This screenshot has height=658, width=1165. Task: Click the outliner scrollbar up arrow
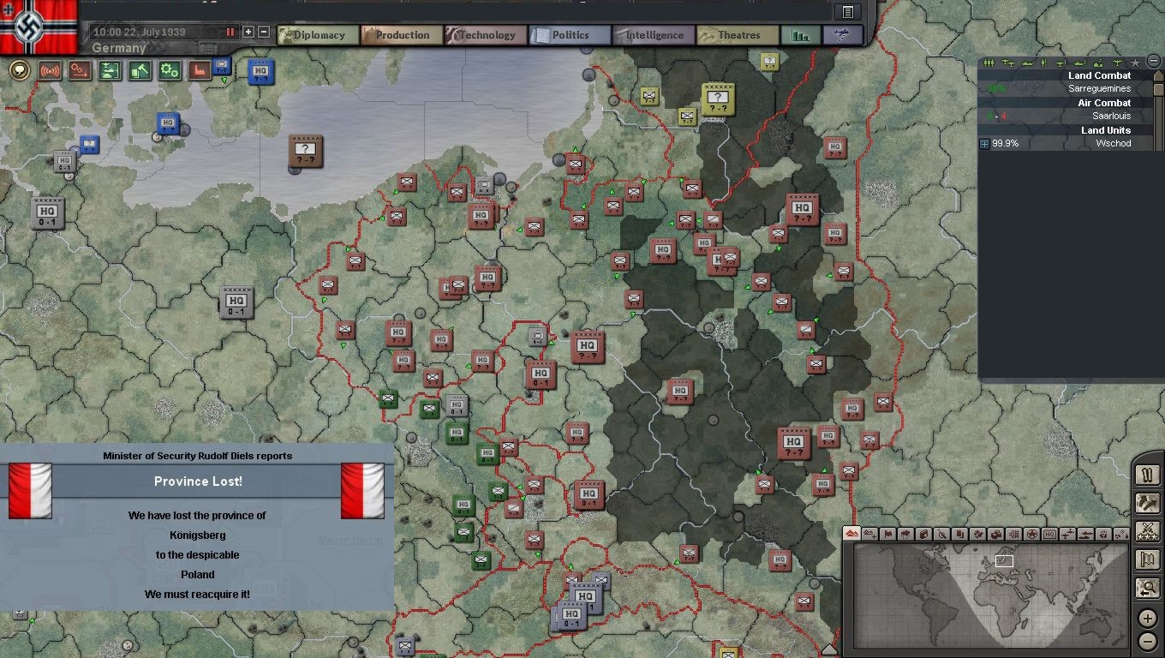point(1158,75)
